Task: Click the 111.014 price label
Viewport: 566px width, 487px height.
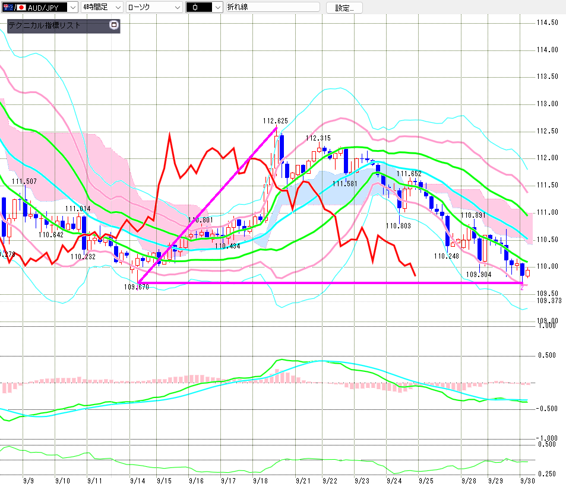Action: (x=78, y=209)
